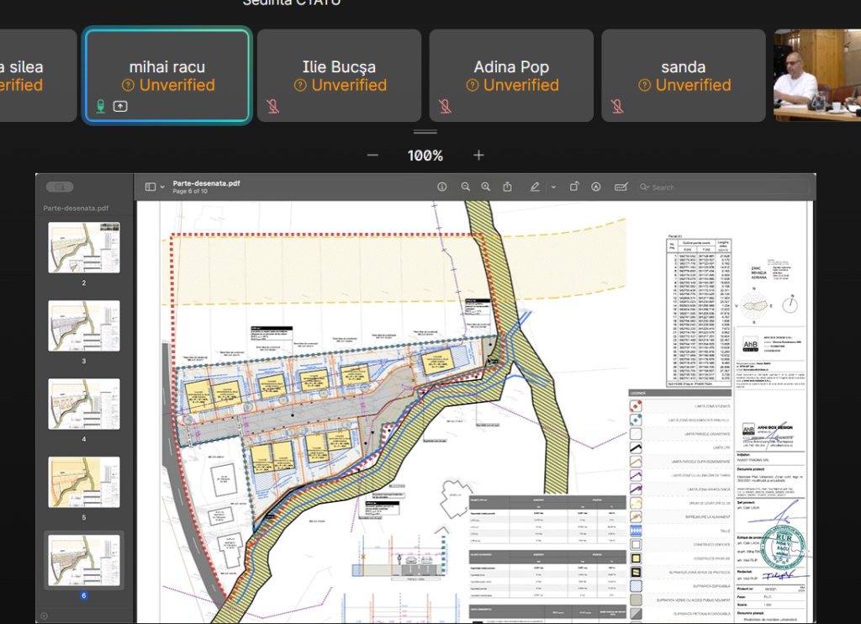Image resolution: width=861 pixels, height=624 pixels.
Task: Expand the highlight color dropdown arrow
Action: [553, 188]
